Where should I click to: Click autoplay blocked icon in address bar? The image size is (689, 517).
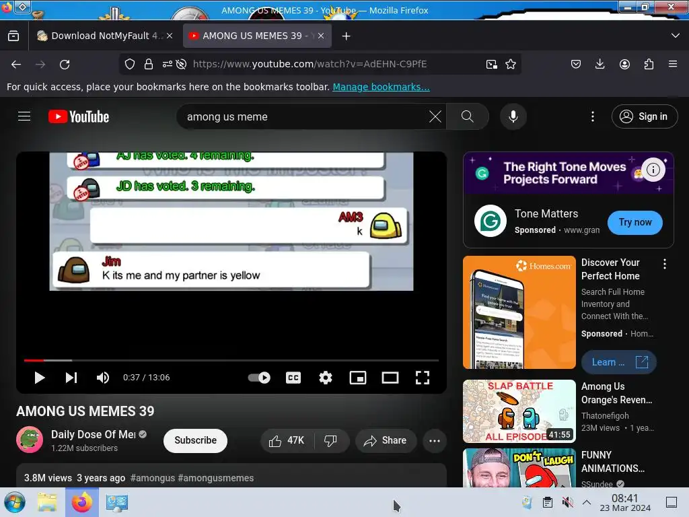pos(181,64)
